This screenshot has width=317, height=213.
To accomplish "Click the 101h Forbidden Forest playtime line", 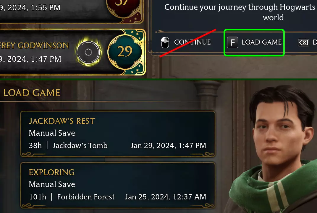I will 72,197.
